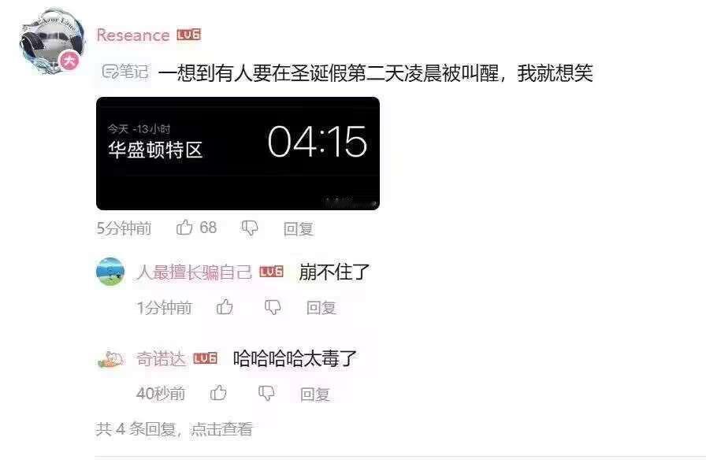Reply to 奇诺达's comment with 回复

pos(315,394)
